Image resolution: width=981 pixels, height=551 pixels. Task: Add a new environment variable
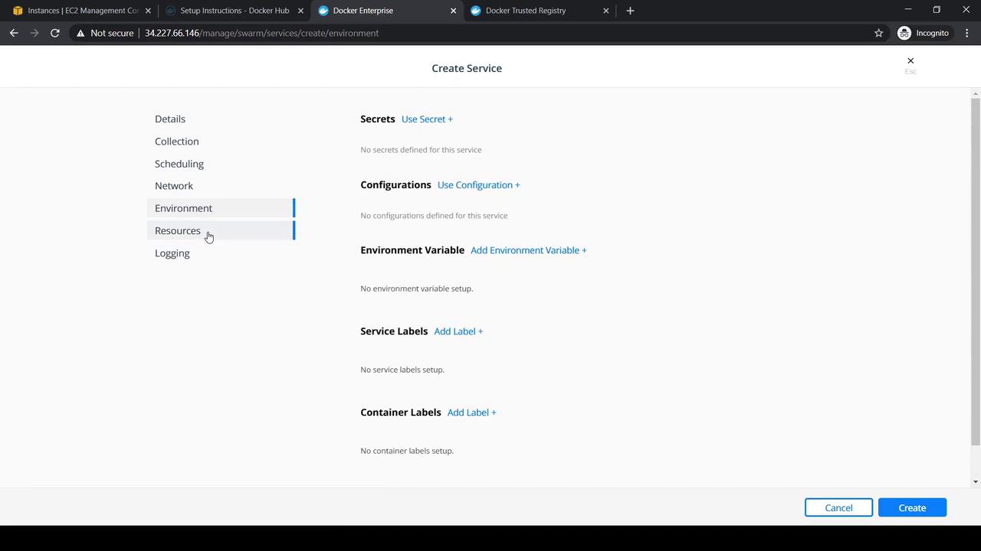click(x=528, y=250)
